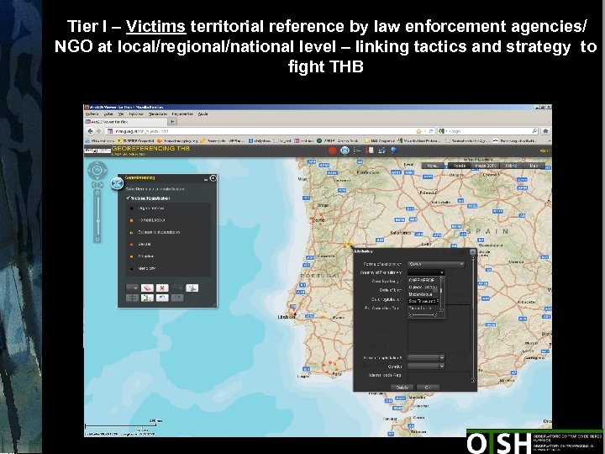Screen dimensions: 605x454
Task: Switch the basemap to Map
Action: click(x=534, y=166)
